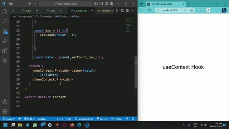
Task: Click the export default Context line
Action: pyautogui.click(x=45, y=97)
